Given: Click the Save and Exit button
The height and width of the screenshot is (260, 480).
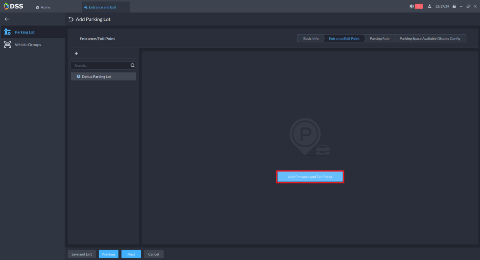Looking at the screenshot, I should pos(82,254).
